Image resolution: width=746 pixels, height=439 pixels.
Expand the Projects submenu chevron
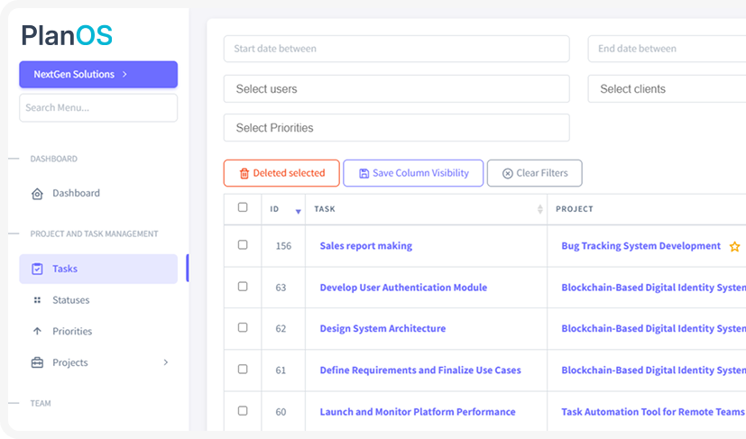tap(165, 362)
